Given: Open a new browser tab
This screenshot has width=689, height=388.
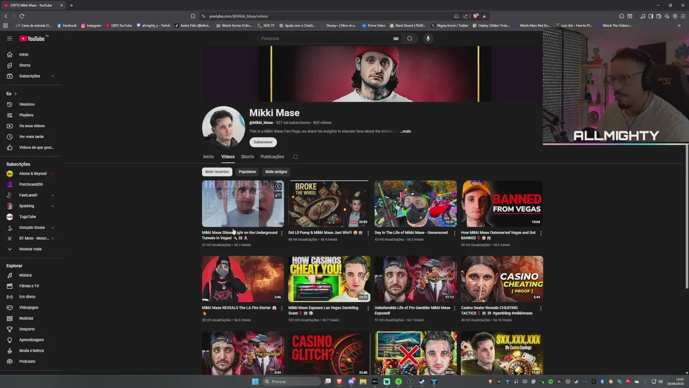Looking at the screenshot, I should click(x=71, y=5).
